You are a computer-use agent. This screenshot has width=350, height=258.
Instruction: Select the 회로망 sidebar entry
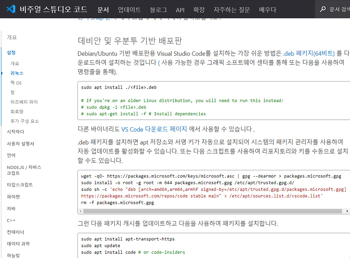[x=17, y=111]
